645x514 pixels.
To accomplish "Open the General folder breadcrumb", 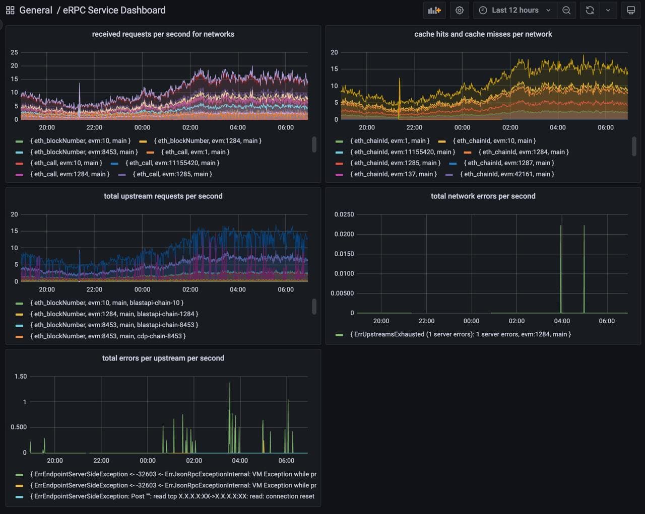I will (x=35, y=10).
